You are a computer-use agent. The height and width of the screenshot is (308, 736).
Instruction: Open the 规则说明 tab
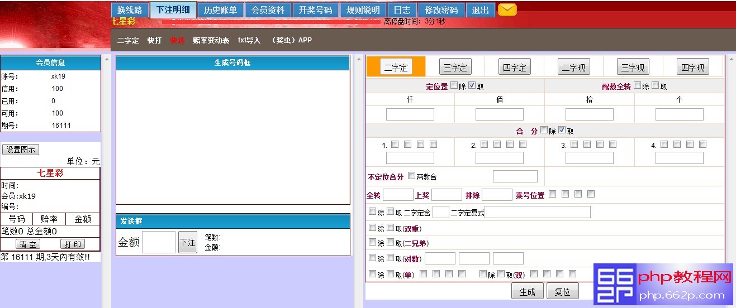coord(363,10)
